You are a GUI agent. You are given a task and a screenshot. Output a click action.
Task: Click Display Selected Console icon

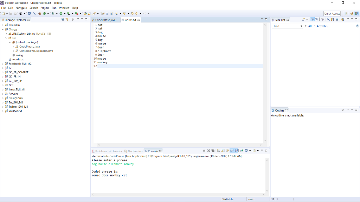point(246,151)
